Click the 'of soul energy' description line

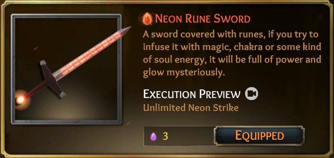232,60
